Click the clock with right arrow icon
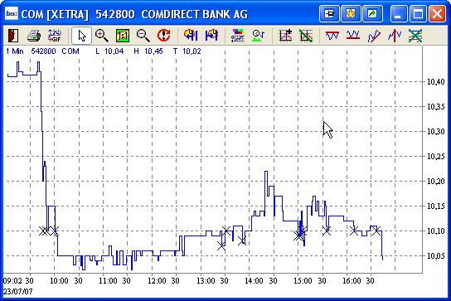The image size is (451, 301). point(211,36)
